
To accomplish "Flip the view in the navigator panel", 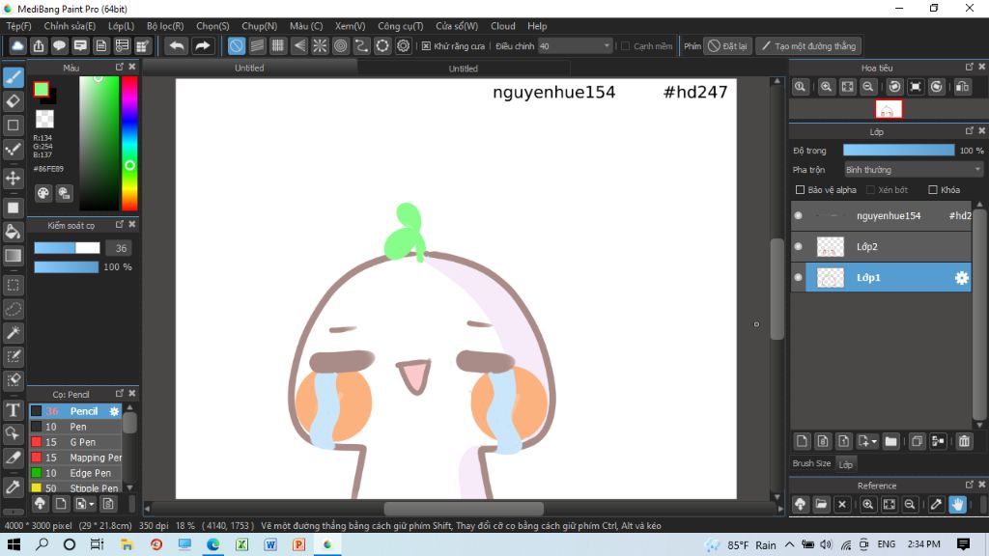I will (962, 87).
